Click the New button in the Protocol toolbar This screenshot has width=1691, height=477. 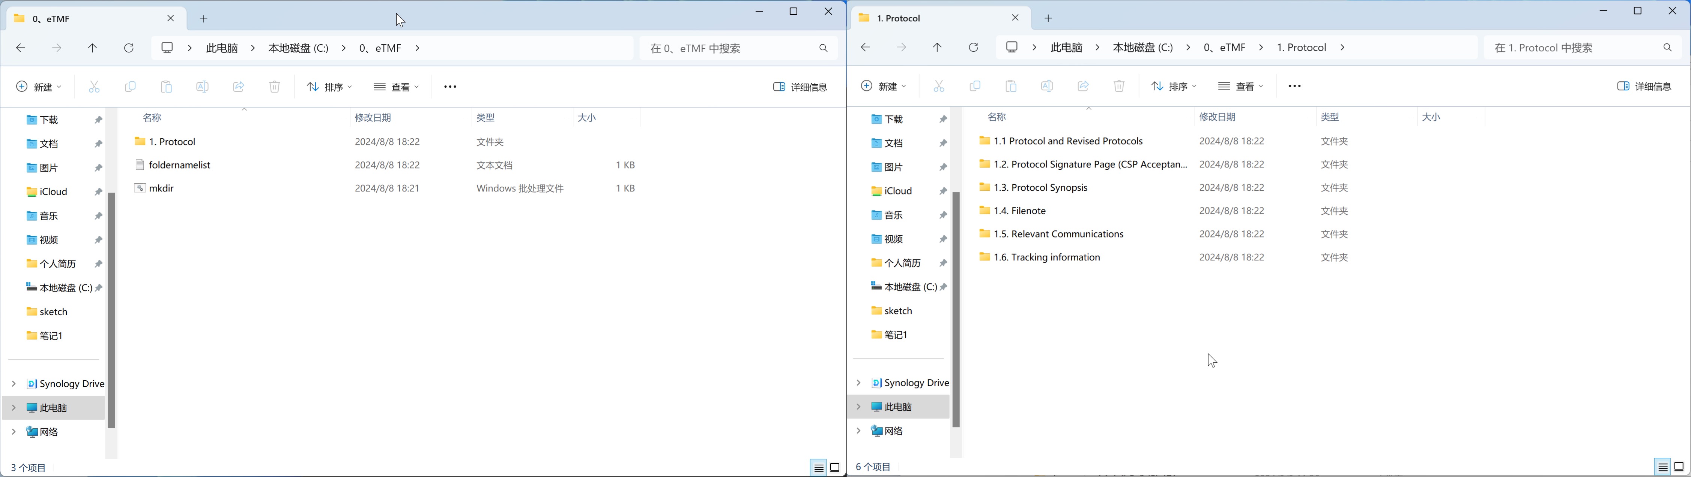(x=884, y=86)
